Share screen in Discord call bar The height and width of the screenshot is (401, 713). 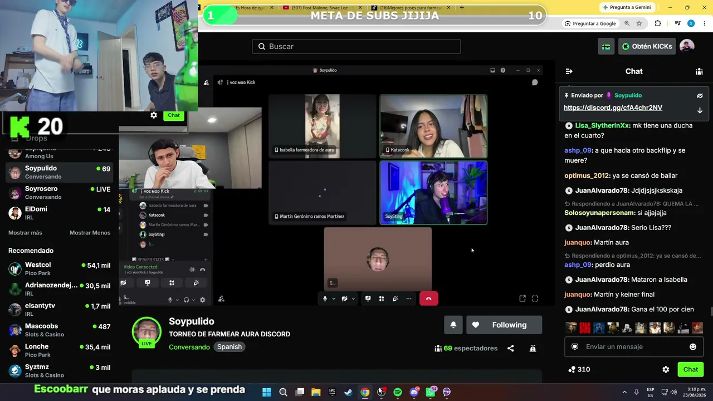pos(368,299)
